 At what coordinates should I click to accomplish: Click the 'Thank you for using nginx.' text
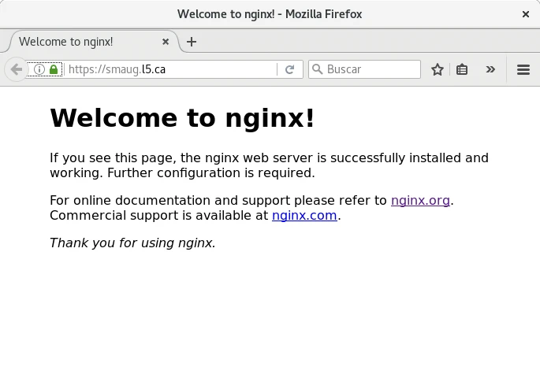pos(132,243)
